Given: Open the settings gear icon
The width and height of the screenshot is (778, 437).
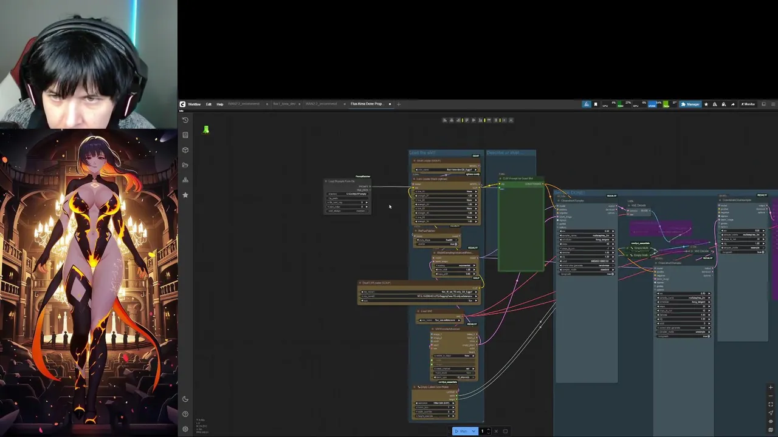Looking at the screenshot, I should [x=185, y=429].
